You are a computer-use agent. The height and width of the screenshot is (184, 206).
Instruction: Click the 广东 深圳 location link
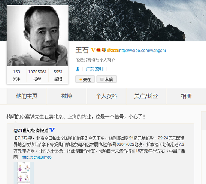[94, 69]
